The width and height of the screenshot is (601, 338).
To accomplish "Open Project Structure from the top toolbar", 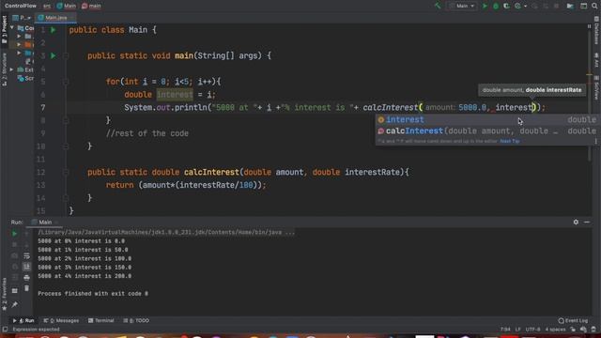I will pyautogui.click(x=570, y=6).
